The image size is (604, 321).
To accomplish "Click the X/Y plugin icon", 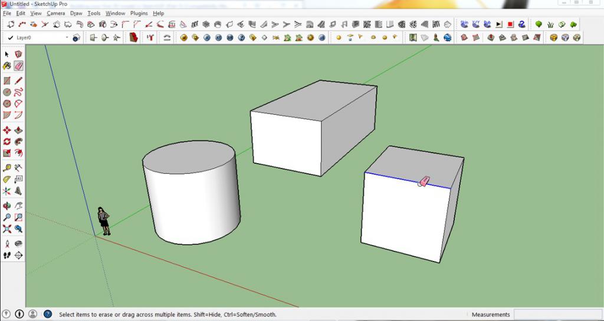I will [476, 24].
